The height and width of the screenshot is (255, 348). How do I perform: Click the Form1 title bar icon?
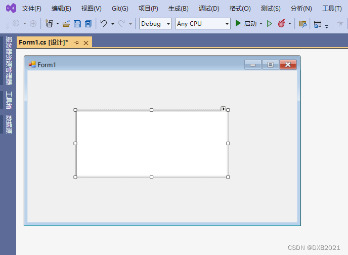click(32, 64)
